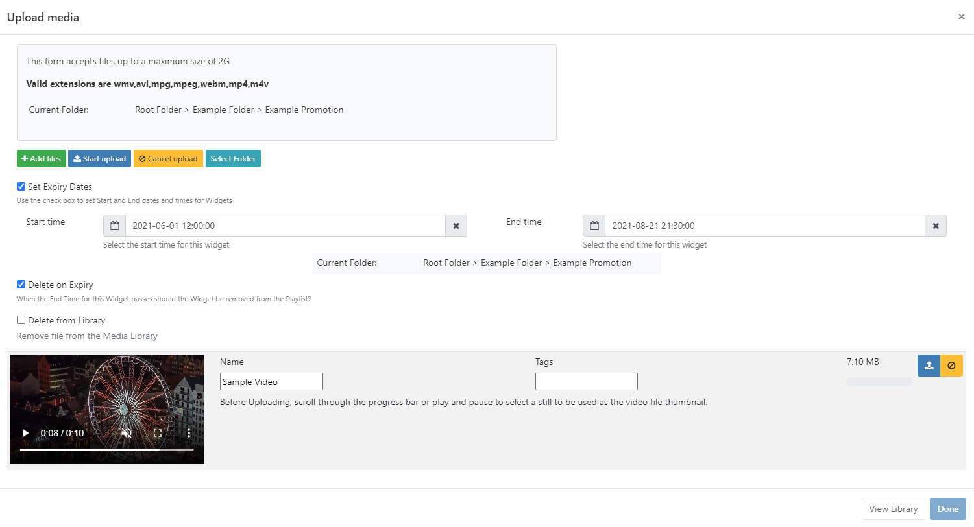Open the End time calendar picker icon
Image resolution: width=974 pixels, height=527 pixels.
(594, 226)
